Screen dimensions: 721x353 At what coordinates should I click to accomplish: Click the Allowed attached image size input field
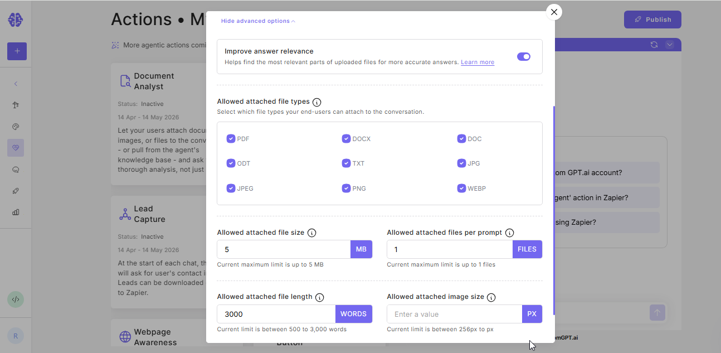[x=455, y=314]
